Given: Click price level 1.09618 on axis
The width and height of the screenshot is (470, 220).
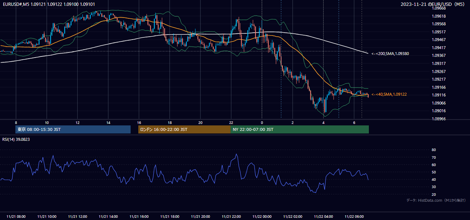Looking at the screenshot, I should pyautogui.click(x=439, y=16).
